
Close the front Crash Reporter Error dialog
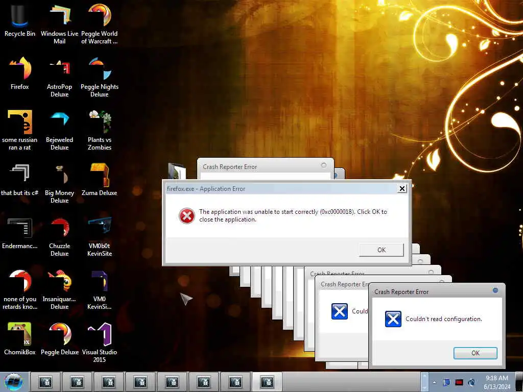click(x=495, y=290)
